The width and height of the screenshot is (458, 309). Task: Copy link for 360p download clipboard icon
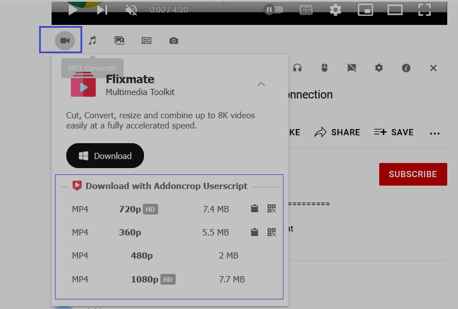(255, 232)
